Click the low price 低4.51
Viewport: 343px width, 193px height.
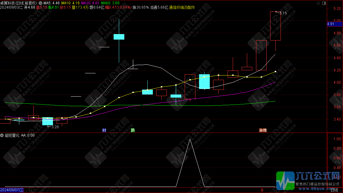coord(53,7)
